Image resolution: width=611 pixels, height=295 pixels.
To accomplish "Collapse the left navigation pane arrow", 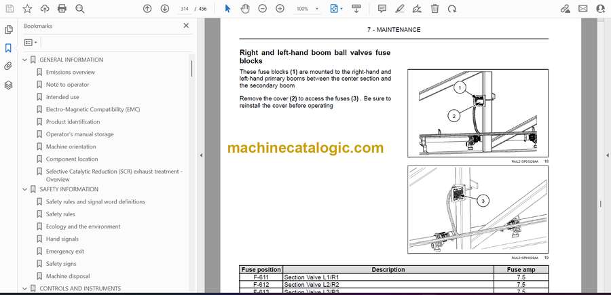I will click(201, 155).
